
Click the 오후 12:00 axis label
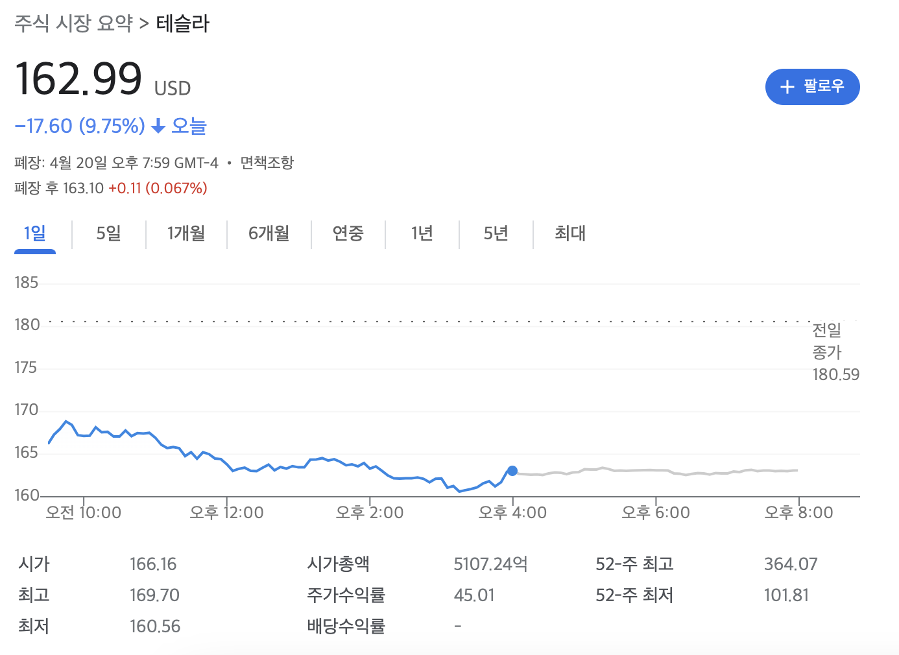[226, 513]
